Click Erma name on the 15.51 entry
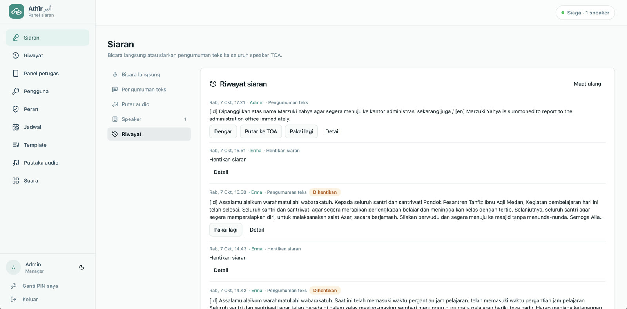 (x=256, y=151)
